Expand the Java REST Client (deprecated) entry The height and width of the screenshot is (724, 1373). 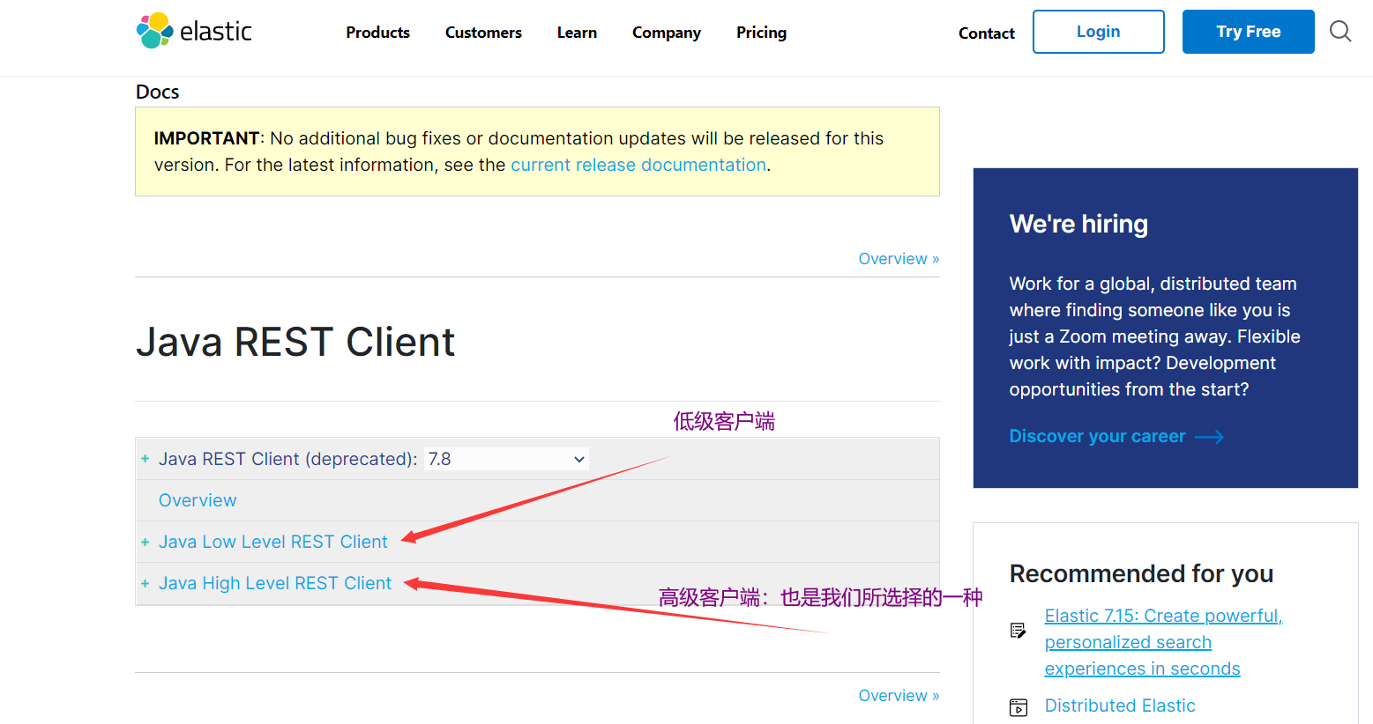(146, 459)
